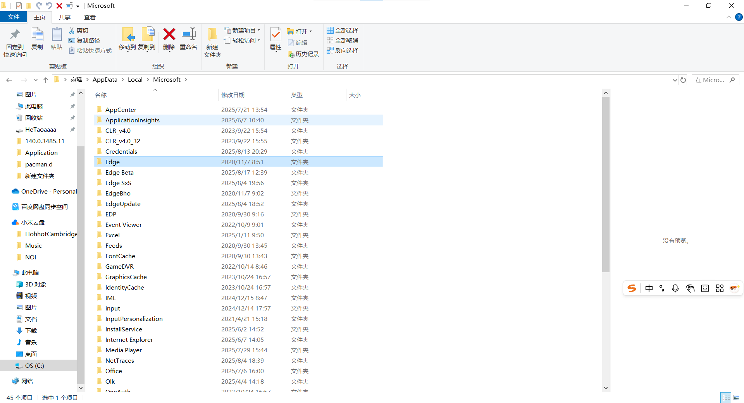Select OneDrive - Personal in navigation pane

point(44,191)
